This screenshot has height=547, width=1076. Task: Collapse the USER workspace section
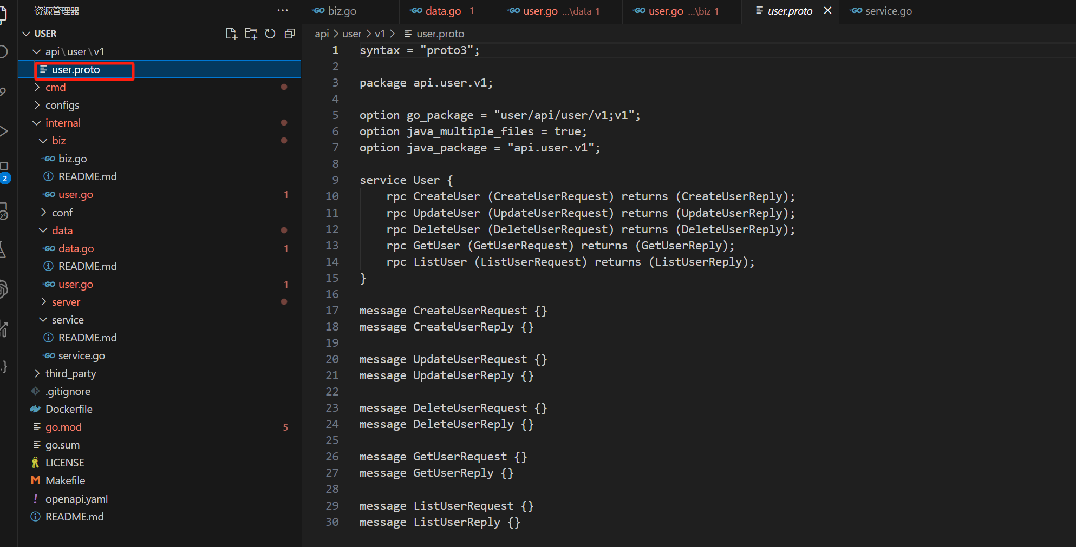click(x=26, y=34)
